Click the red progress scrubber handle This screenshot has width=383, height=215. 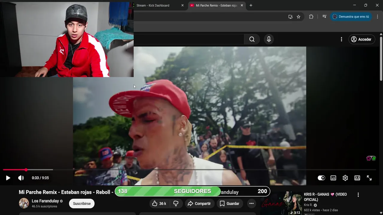[x=26, y=170]
